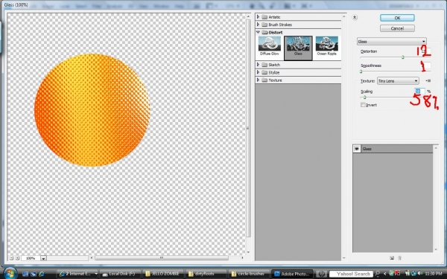Expand the Sketch filter folder
The image size is (447, 279).
[258, 65]
